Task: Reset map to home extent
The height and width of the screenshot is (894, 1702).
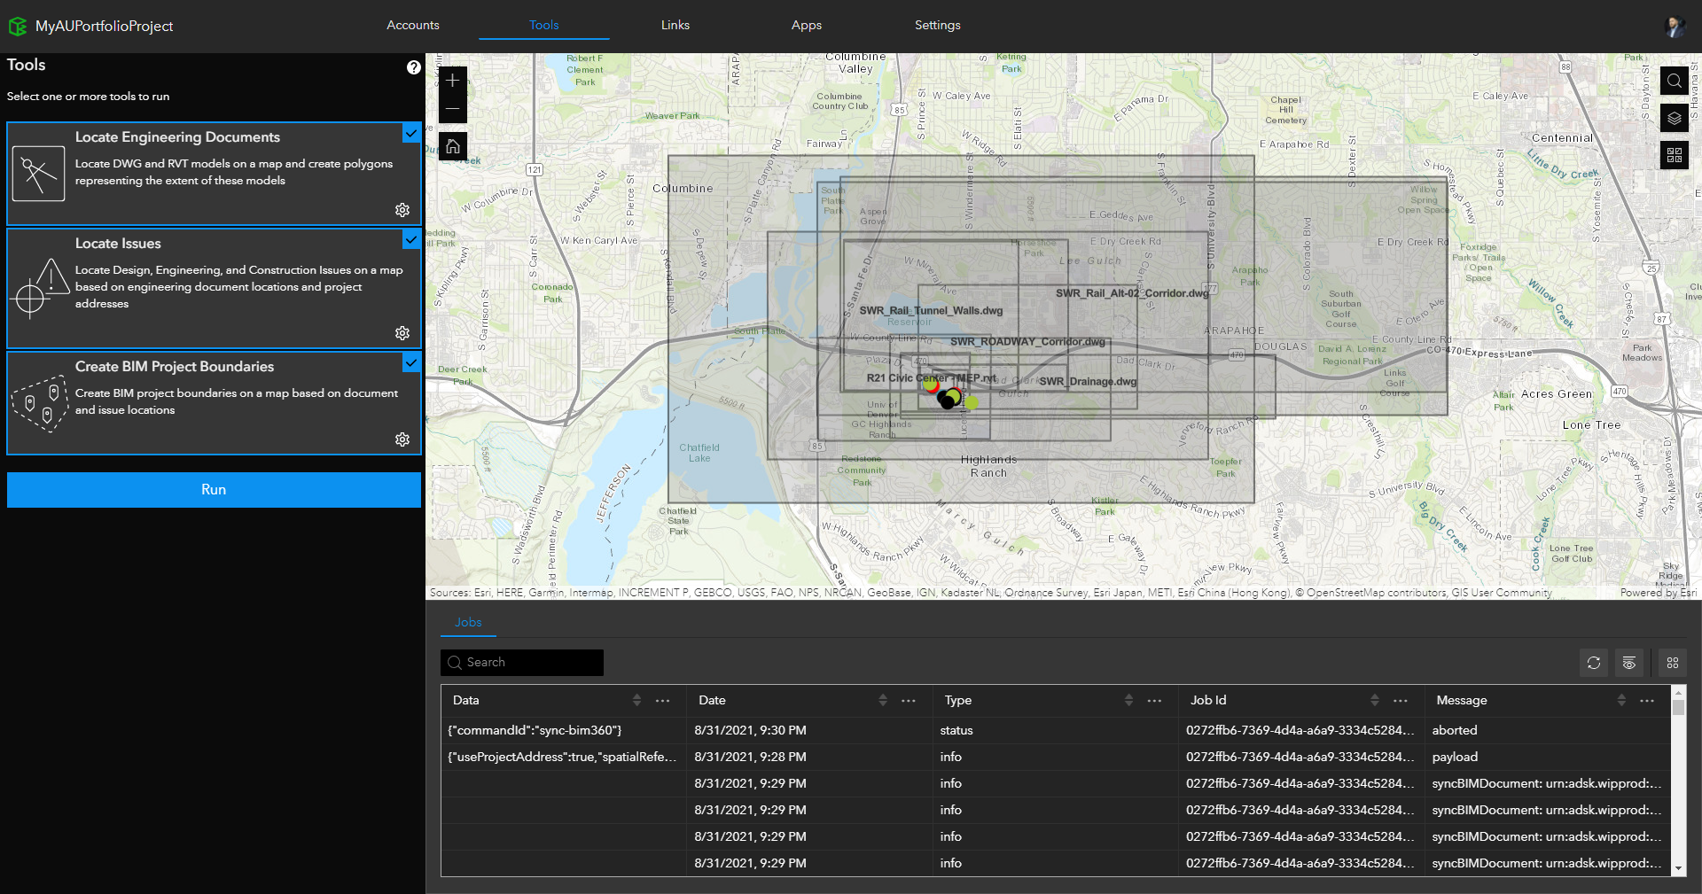Action: (452, 146)
